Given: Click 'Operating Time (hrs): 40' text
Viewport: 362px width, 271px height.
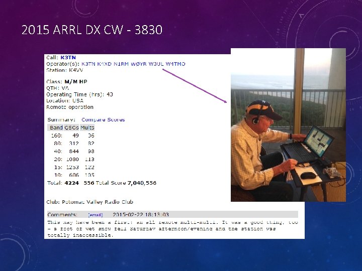Looking at the screenshot, I should pos(79,94).
